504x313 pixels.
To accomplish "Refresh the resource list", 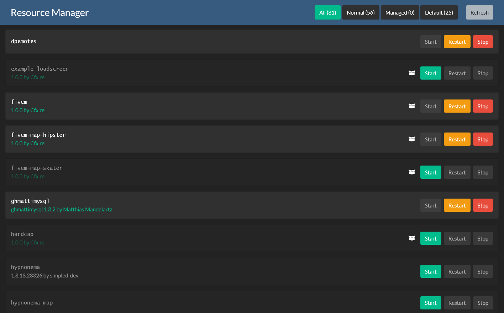I will 479,12.
